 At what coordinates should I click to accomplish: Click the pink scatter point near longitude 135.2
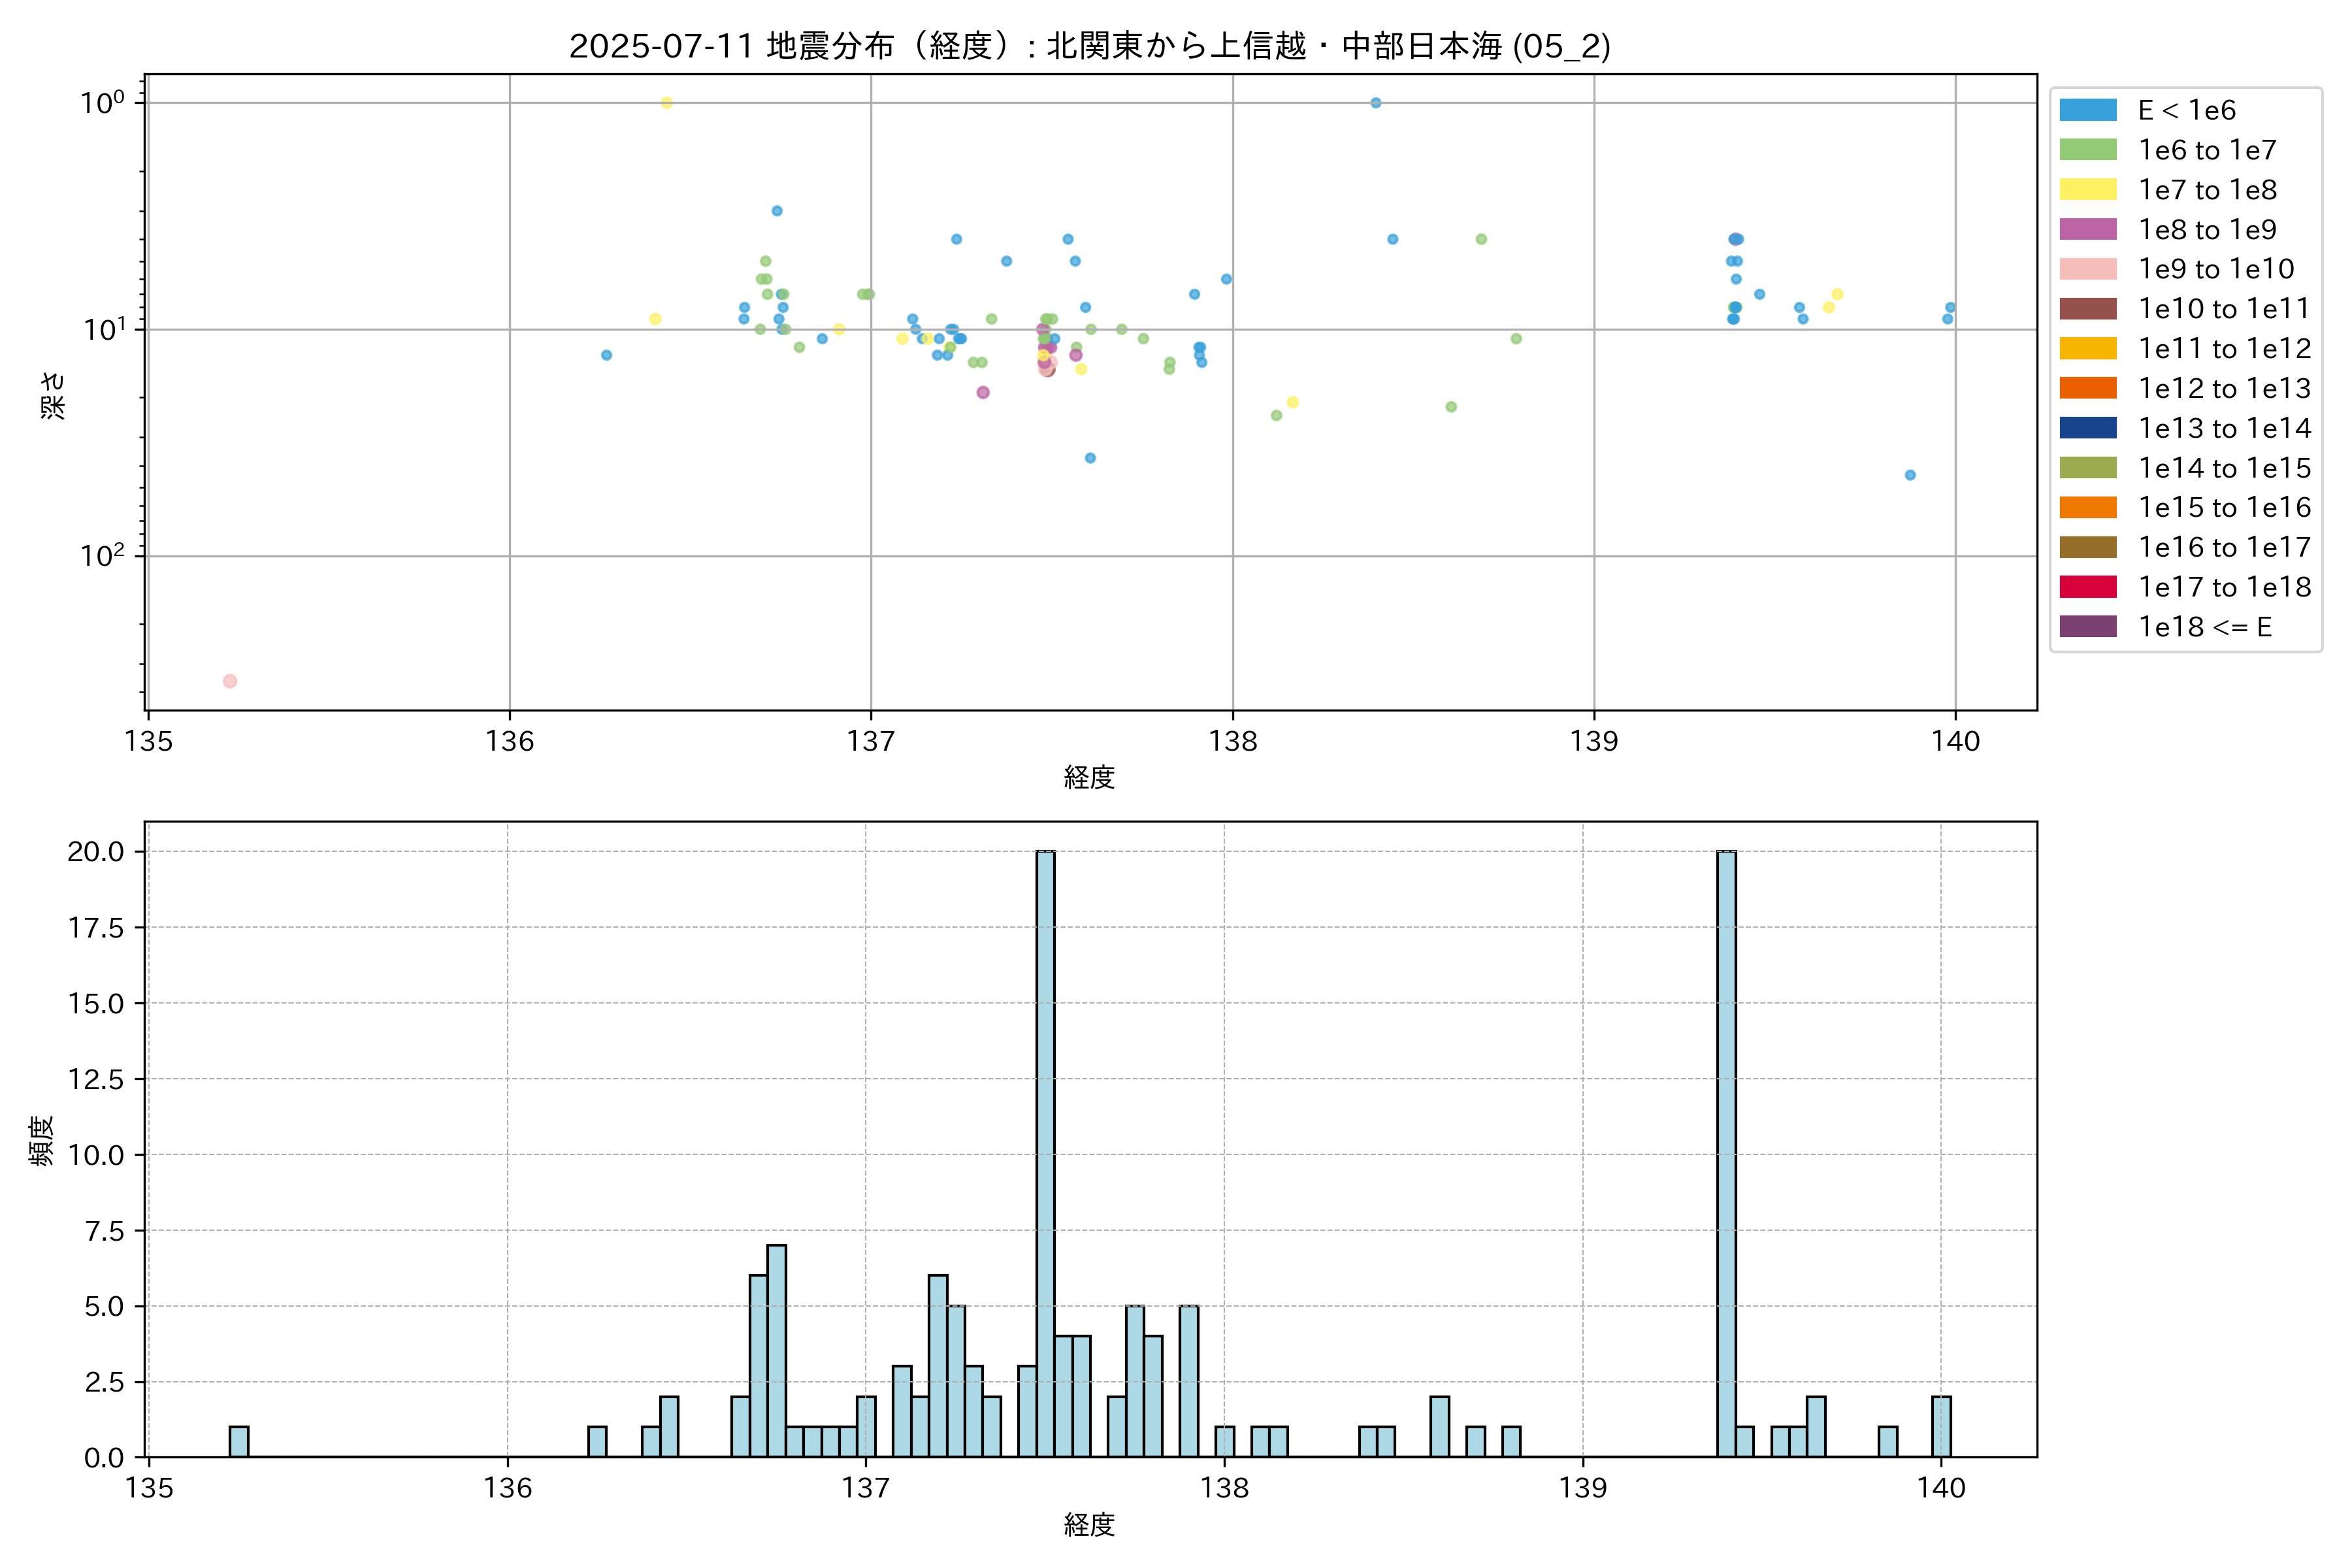click(x=230, y=681)
